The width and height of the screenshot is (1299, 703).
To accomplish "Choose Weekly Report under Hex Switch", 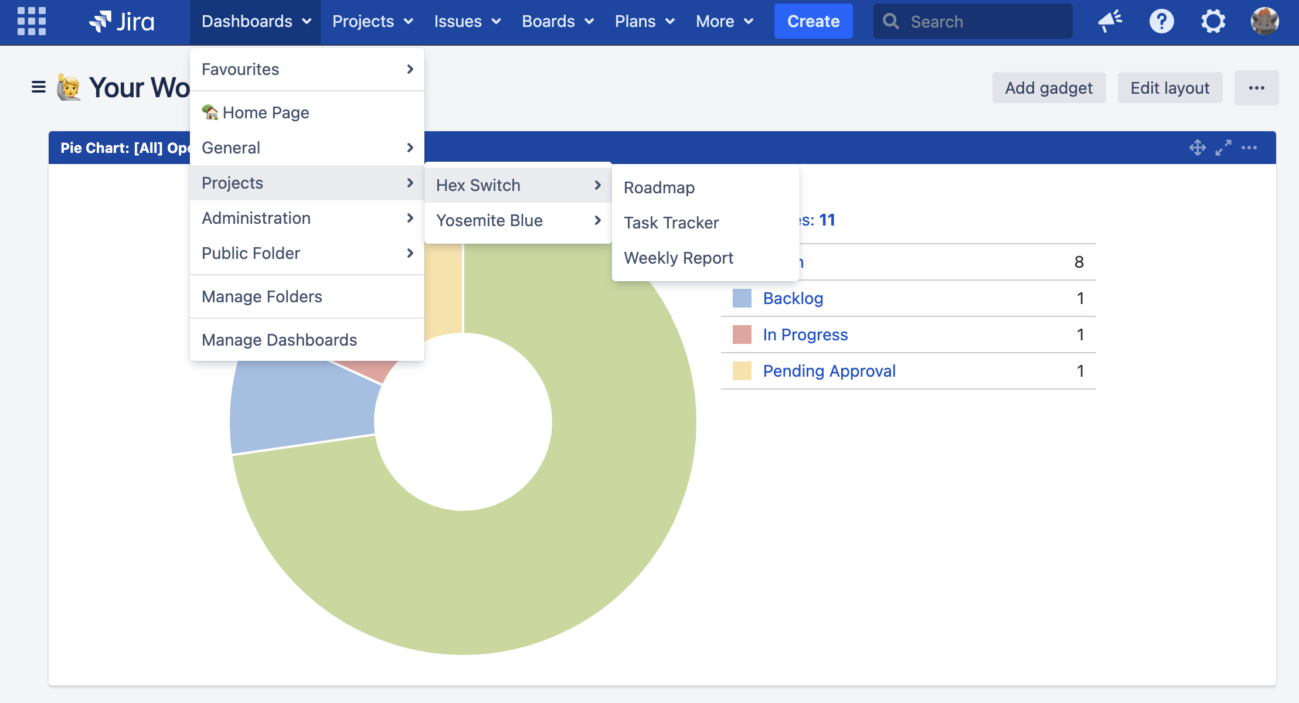I will 678,258.
